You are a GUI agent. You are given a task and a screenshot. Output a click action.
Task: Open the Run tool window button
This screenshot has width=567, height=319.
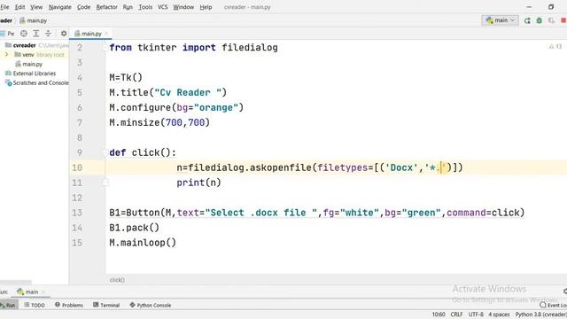[8, 305]
